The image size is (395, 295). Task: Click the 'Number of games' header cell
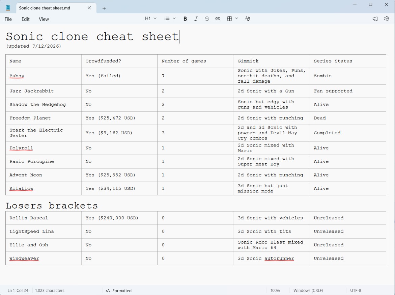pyautogui.click(x=196, y=61)
